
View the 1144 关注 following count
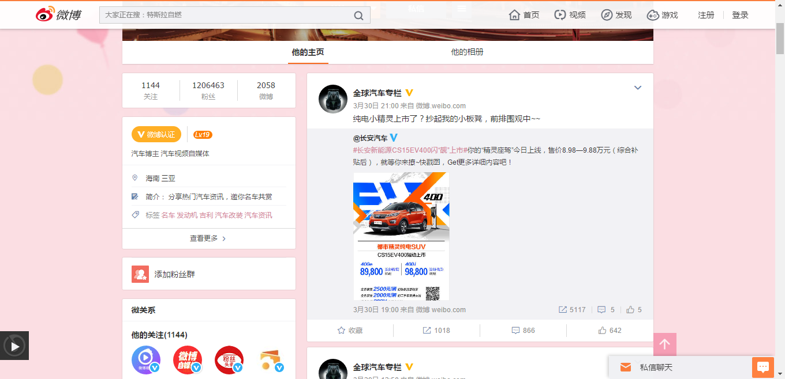[151, 90]
